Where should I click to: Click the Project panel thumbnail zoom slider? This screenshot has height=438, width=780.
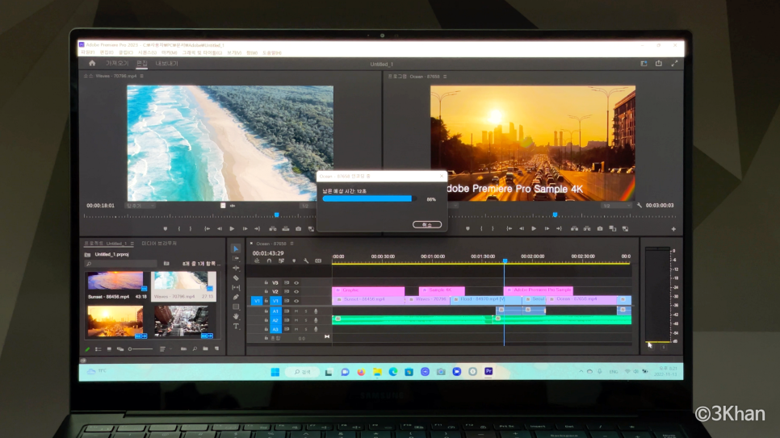coord(140,349)
